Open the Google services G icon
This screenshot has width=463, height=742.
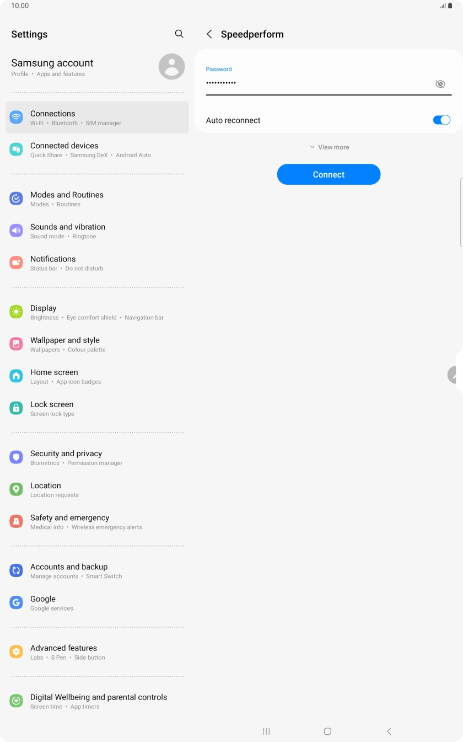coord(17,602)
